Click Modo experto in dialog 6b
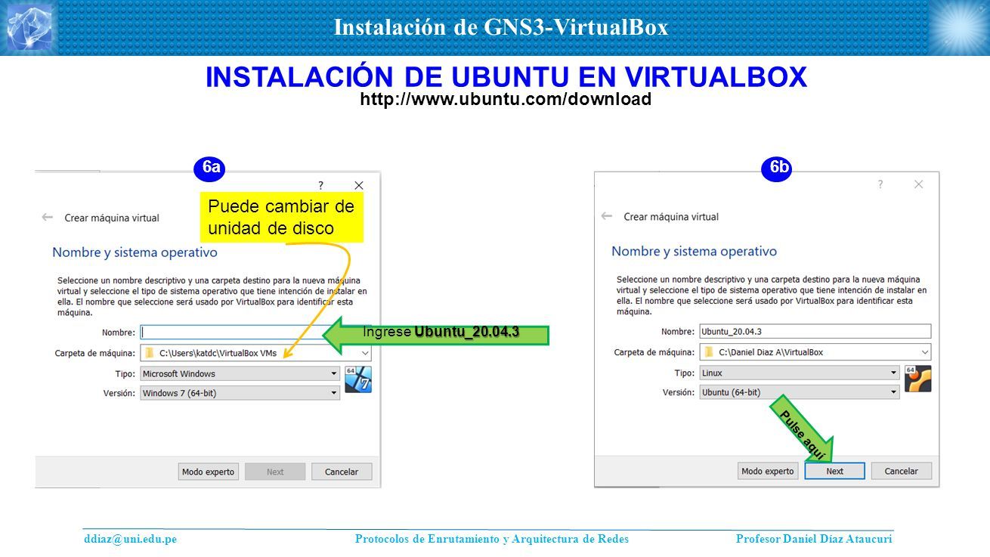 tap(768, 471)
